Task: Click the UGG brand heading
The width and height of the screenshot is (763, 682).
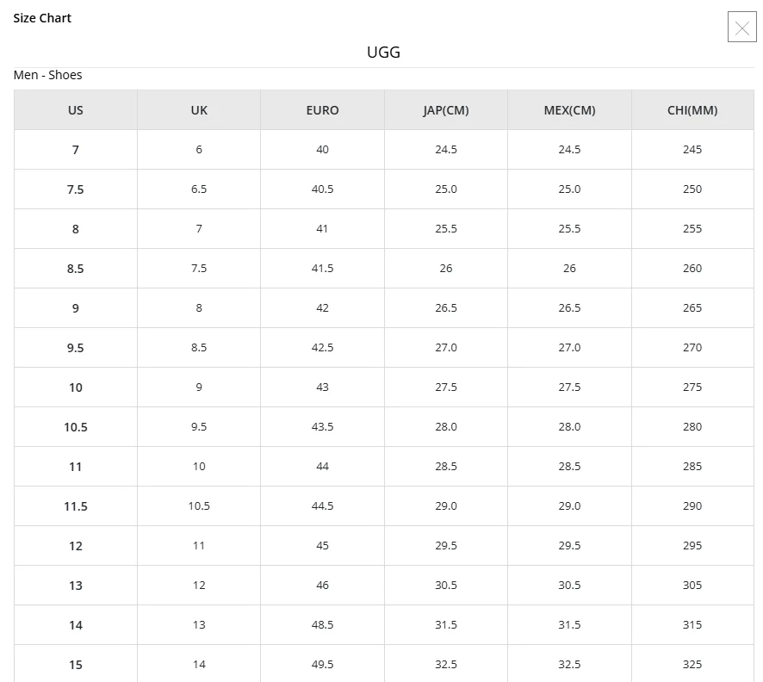Action: [383, 53]
